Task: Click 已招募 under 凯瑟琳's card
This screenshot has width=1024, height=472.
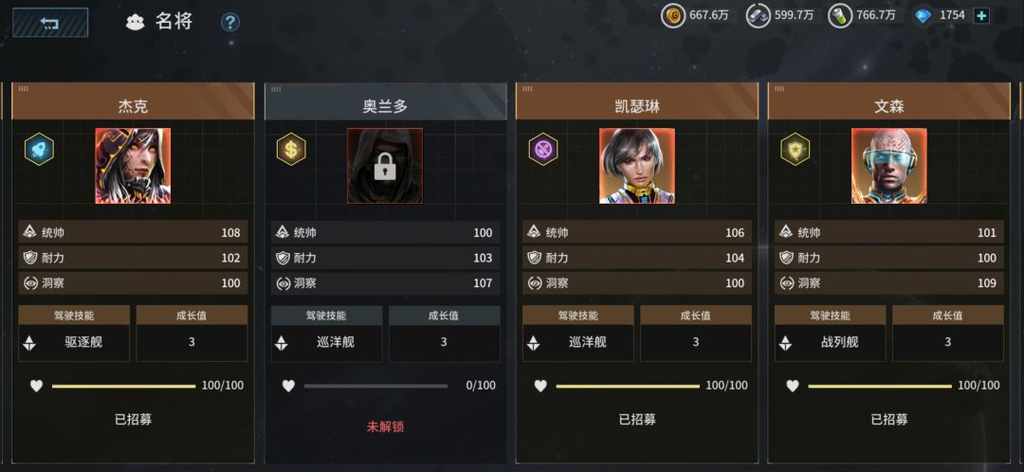Action: click(x=637, y=420)
